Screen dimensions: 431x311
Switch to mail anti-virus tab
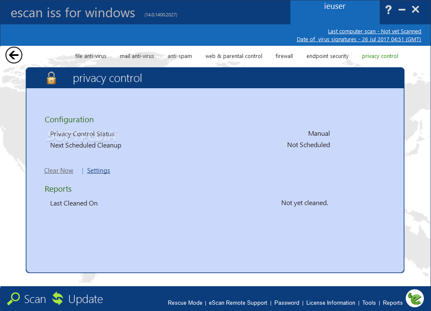tap(137, 56)
